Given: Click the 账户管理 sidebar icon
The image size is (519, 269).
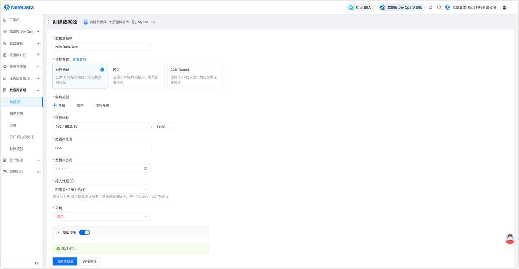Looking at the screenshot, I should point(5,160).
